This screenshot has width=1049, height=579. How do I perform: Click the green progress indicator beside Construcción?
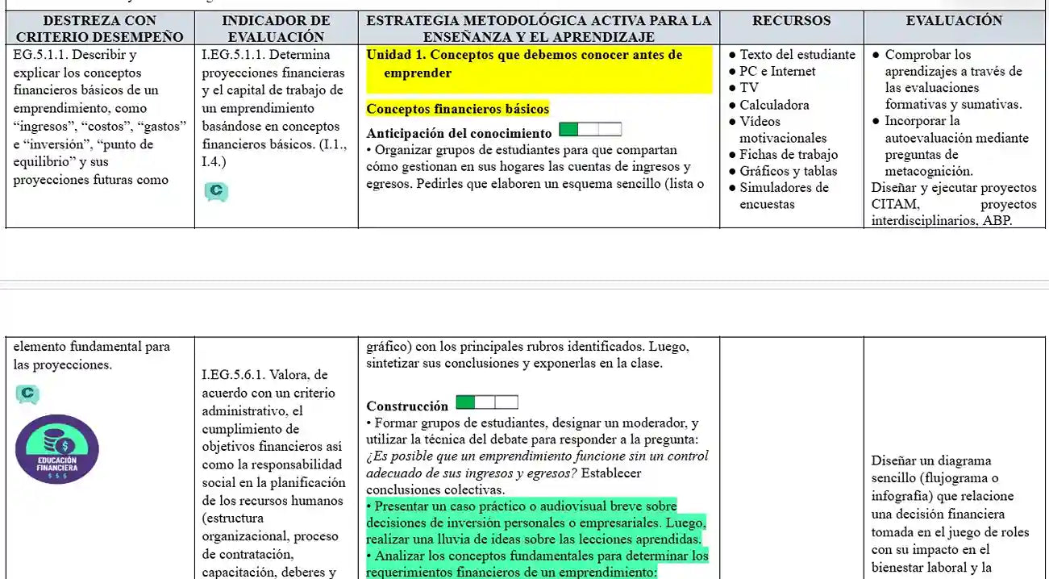click(487, 402)
